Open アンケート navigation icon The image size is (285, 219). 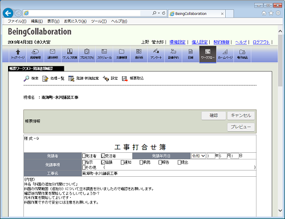pos(156,54)
